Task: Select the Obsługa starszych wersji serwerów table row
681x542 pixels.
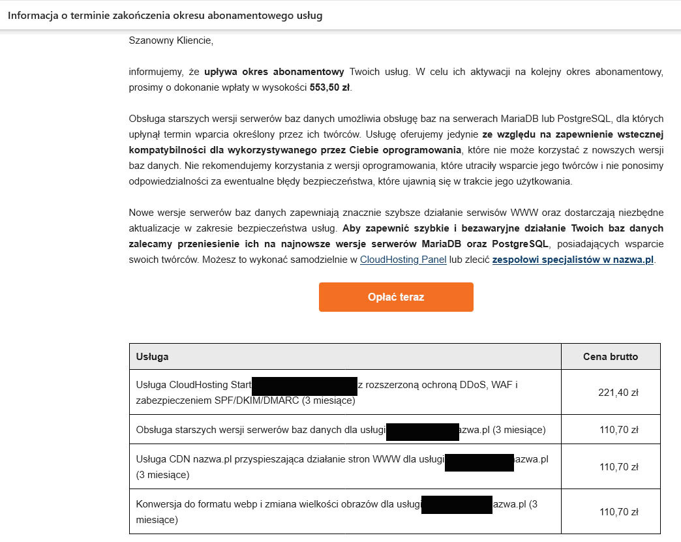Action: coord(261,430)
